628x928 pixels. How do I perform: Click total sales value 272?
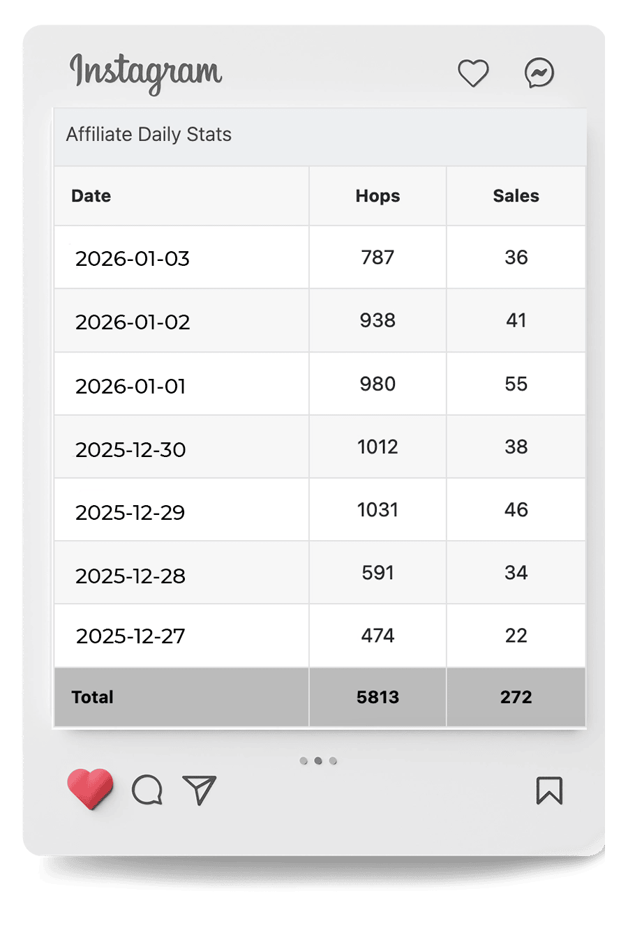tap(516, 697)
